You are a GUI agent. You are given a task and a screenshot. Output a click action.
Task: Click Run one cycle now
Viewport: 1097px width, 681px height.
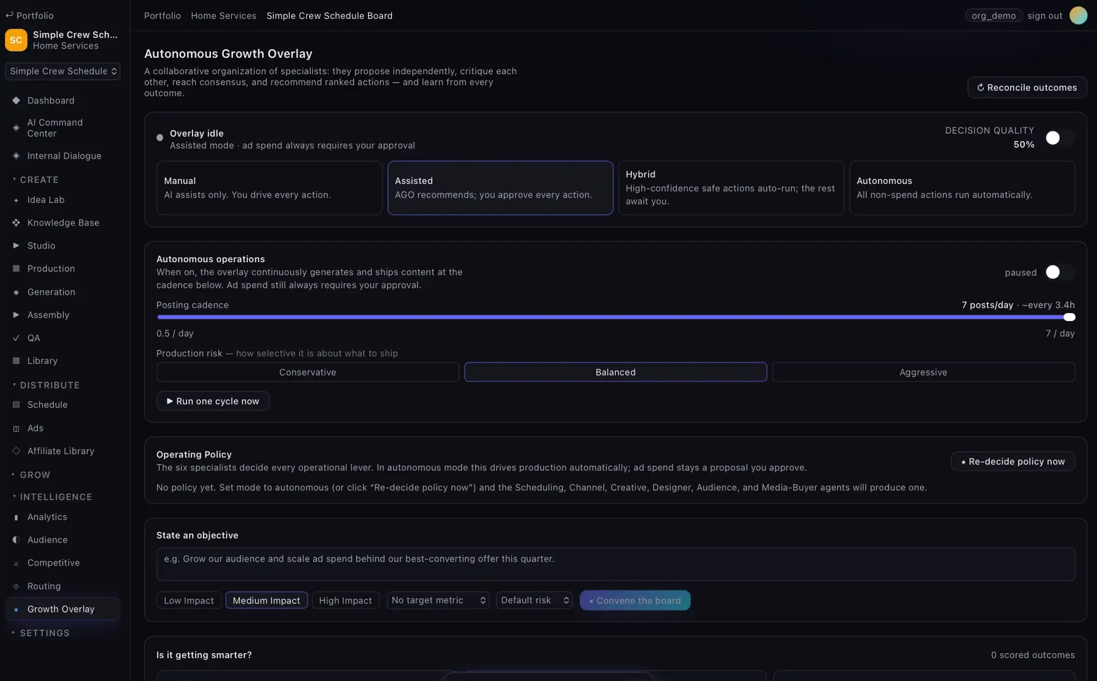click(x=213, y=401)
